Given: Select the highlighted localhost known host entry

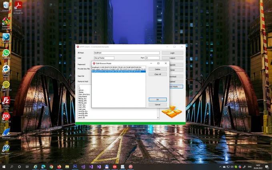Looking at the screenshot, I should coord(119,72).
